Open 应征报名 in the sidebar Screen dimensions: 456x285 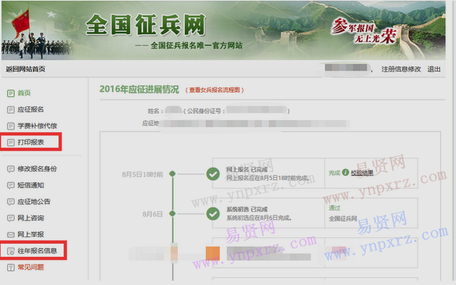coord(30,109)
